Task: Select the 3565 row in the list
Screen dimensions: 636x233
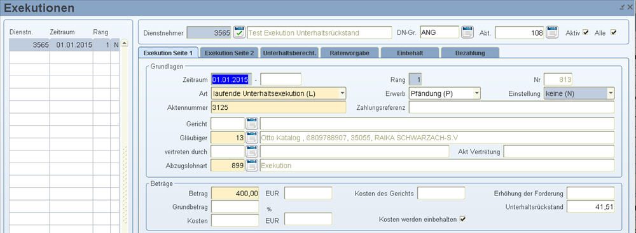Action: coord(64,45)
